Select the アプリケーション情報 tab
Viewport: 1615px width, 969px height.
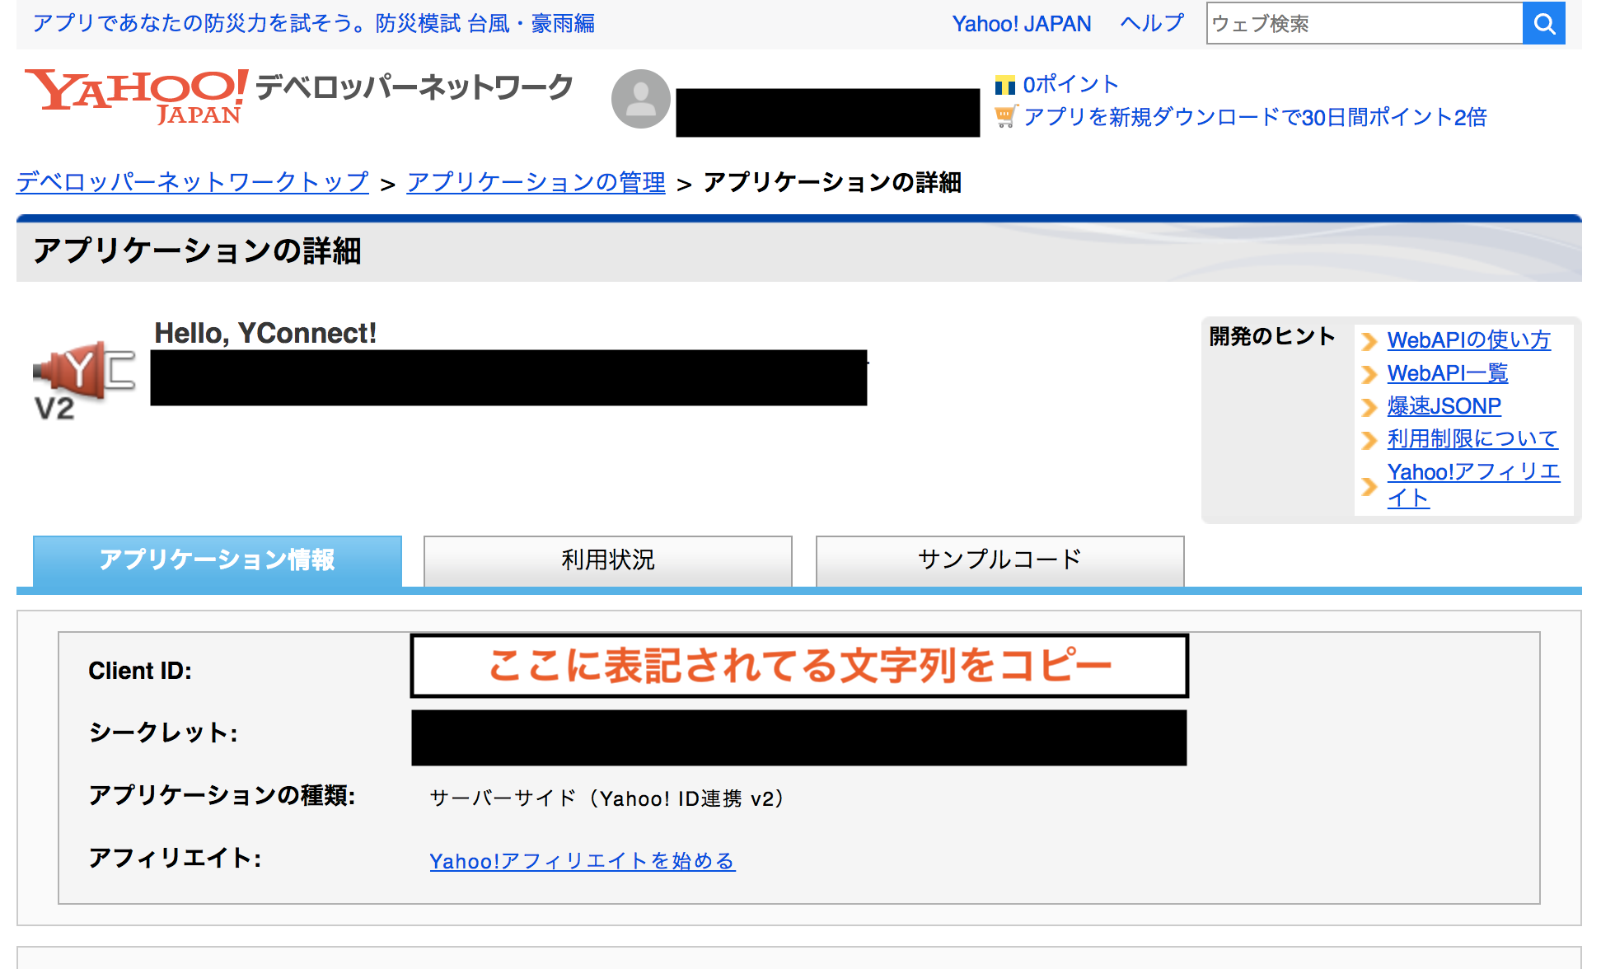click(x=218, y=561)
